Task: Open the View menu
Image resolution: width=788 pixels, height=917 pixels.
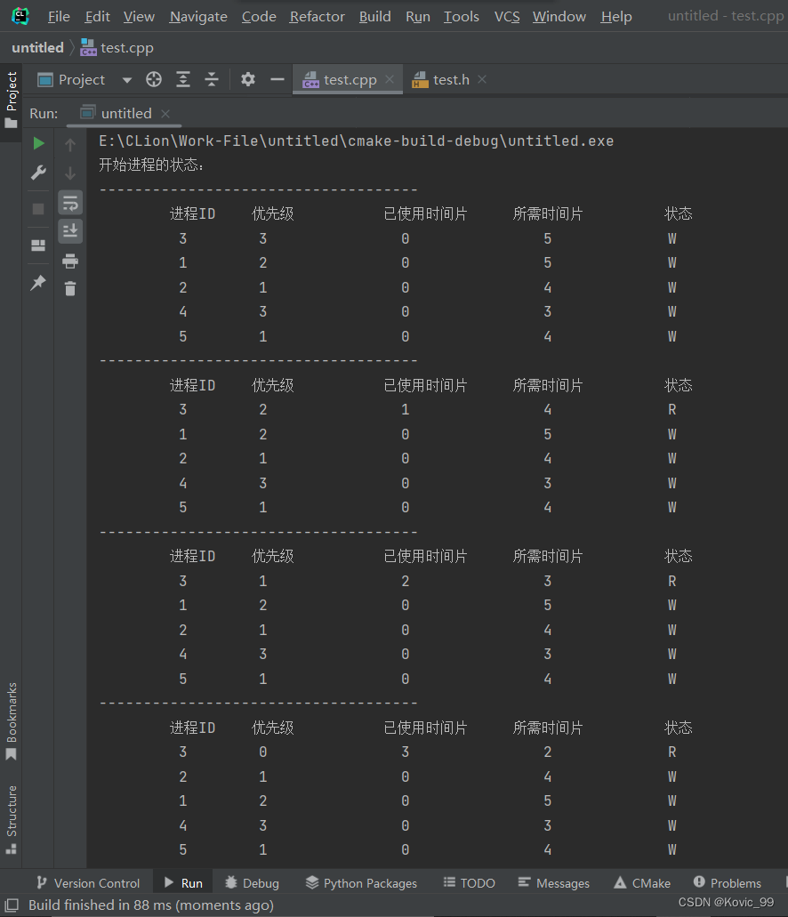Action: (x=139, y=16)
